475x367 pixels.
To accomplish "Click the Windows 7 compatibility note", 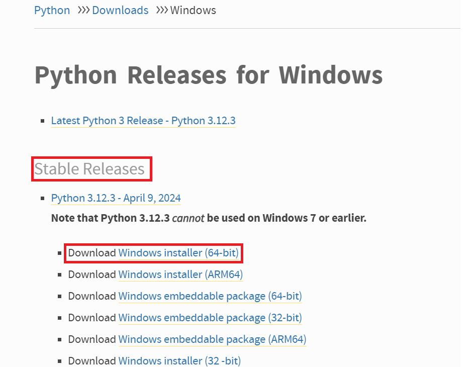I will pyautogui.click(x=208, y=218).
